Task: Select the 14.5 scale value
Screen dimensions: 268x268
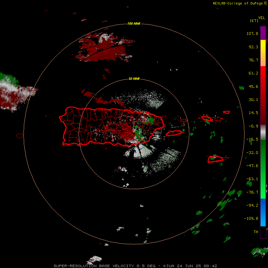Action: [x=253, y=113]
